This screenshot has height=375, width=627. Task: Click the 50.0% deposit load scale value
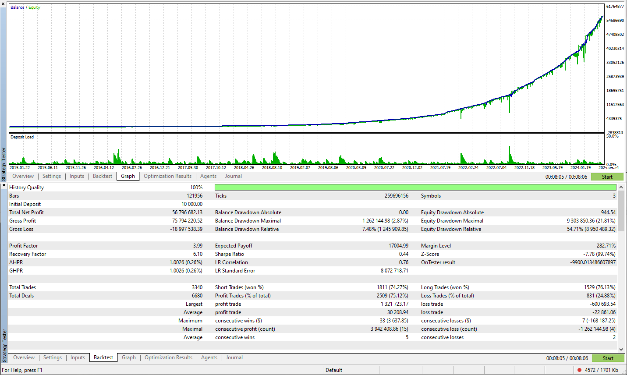tap(612, 136)
